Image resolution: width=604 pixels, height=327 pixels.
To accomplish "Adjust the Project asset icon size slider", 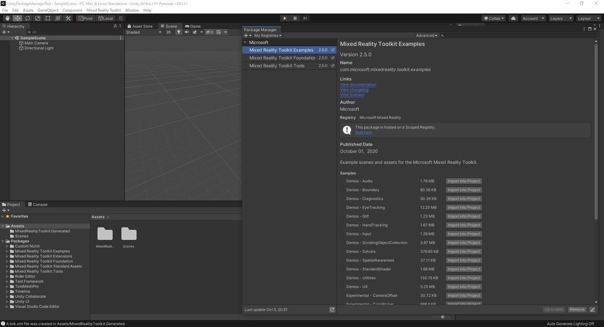I will (x=442, y=317).
